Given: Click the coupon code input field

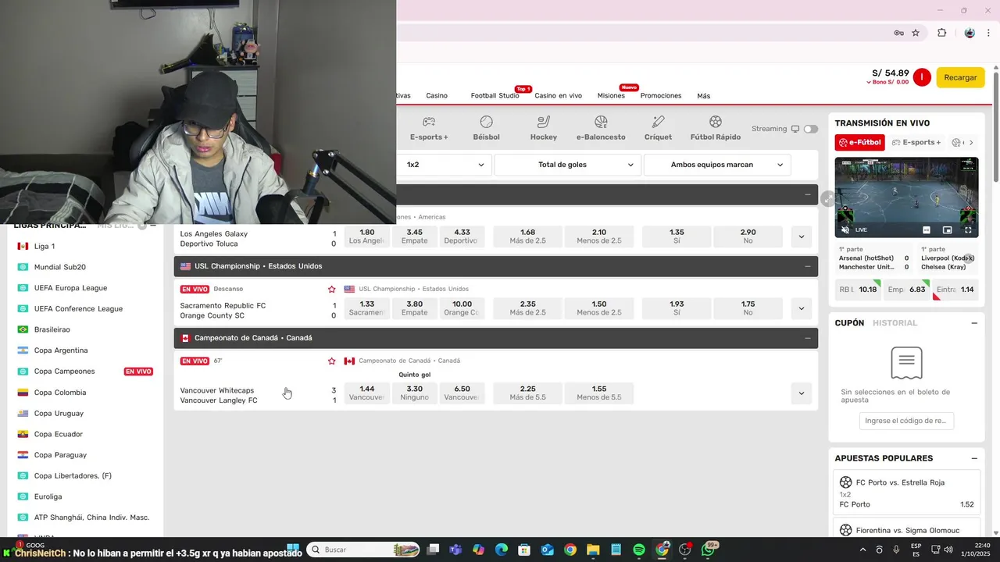Looking at the screenshot, I should (906, 421).
